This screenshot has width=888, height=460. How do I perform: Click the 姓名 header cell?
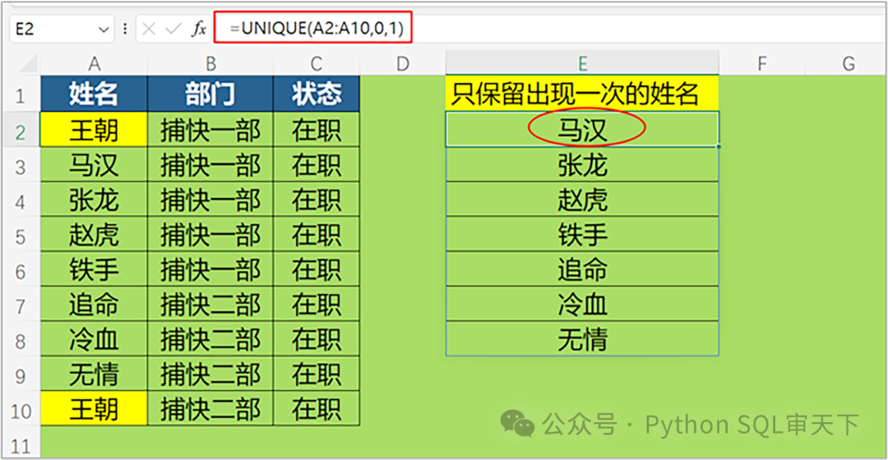click(94, 94)
